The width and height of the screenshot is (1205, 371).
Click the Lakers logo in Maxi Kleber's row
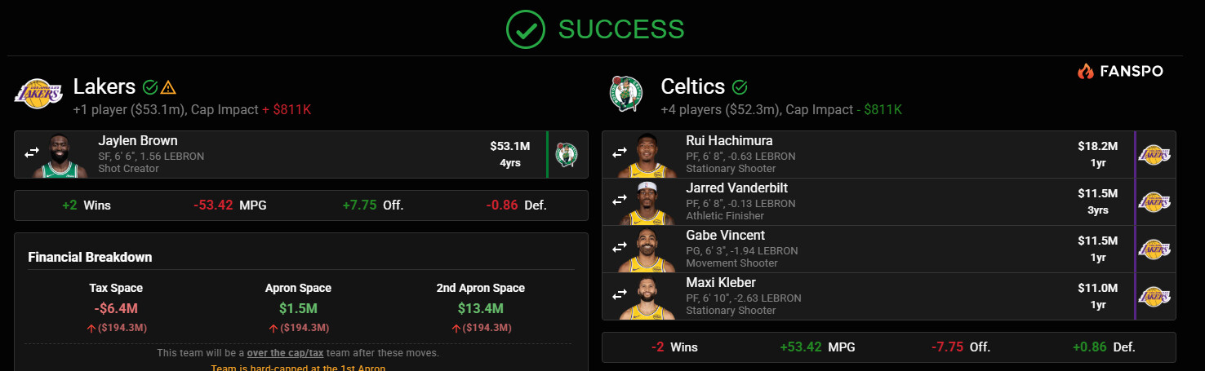coord(1154,296)
